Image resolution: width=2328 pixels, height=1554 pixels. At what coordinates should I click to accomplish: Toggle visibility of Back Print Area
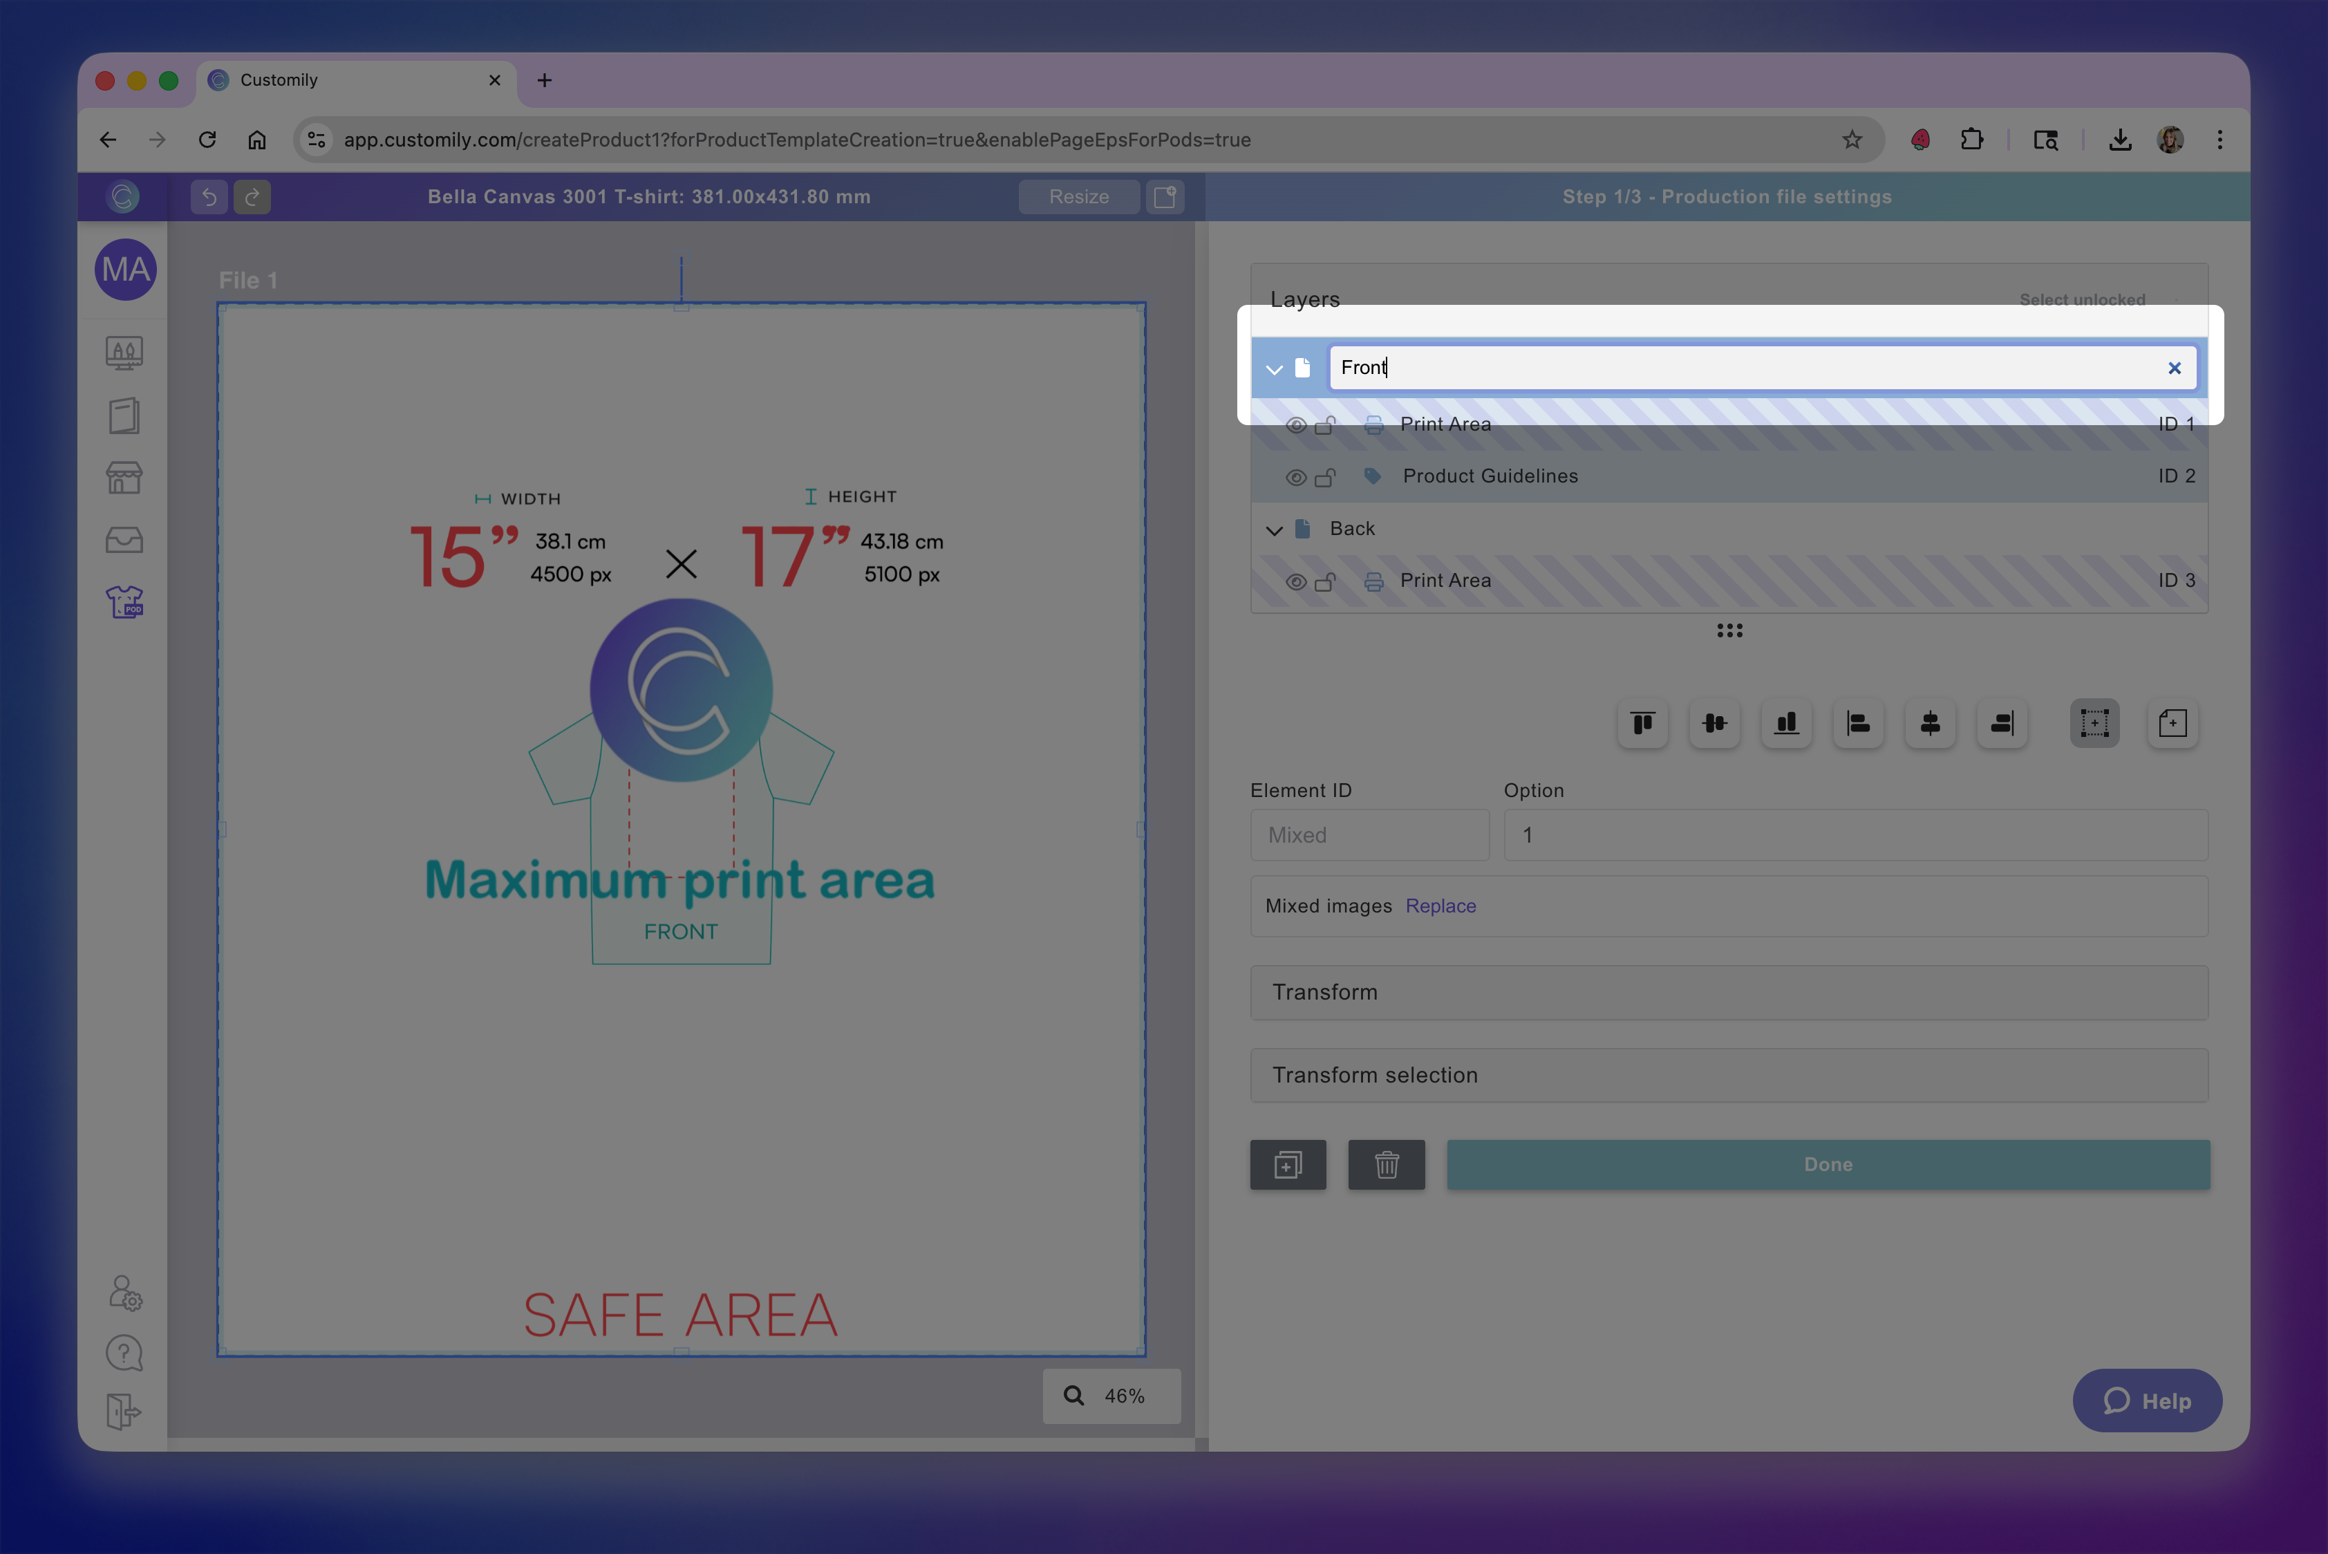[1295, 582]
